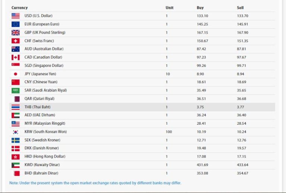Viewport: 286px width, 193px height.
Task: Select the KWD (Kuwaity Dinar) label
Action: click(42, 165)
